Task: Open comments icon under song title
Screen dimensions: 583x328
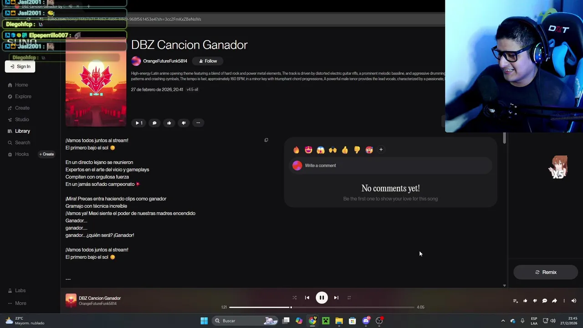Action: click(x=154, y=123)
